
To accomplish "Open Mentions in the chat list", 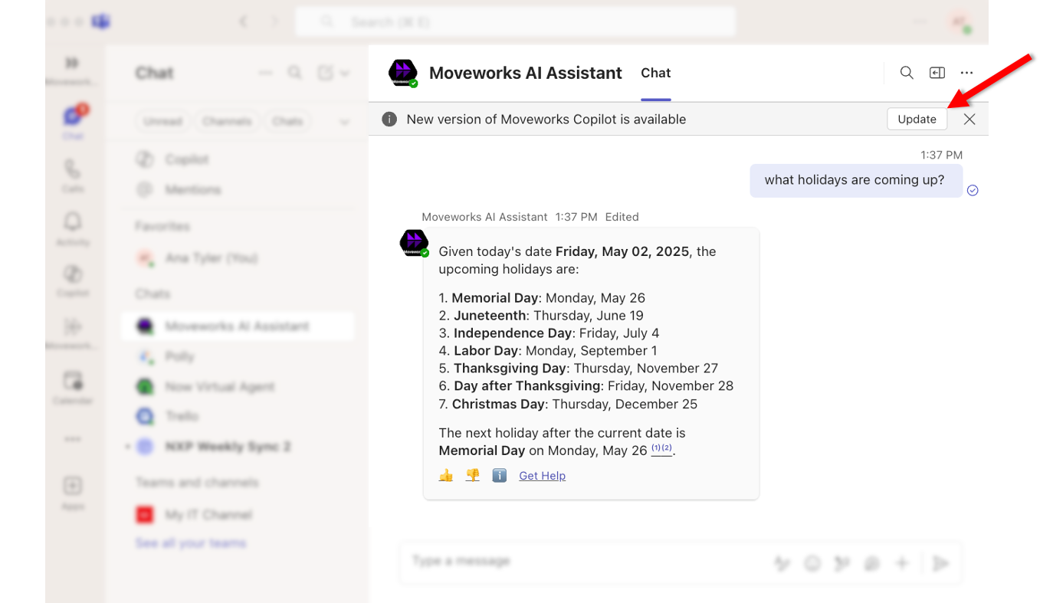I will [x=238, y=189].
